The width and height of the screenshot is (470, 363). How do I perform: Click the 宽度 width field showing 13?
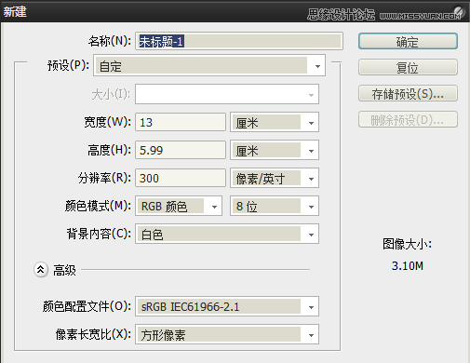point(181,122)
